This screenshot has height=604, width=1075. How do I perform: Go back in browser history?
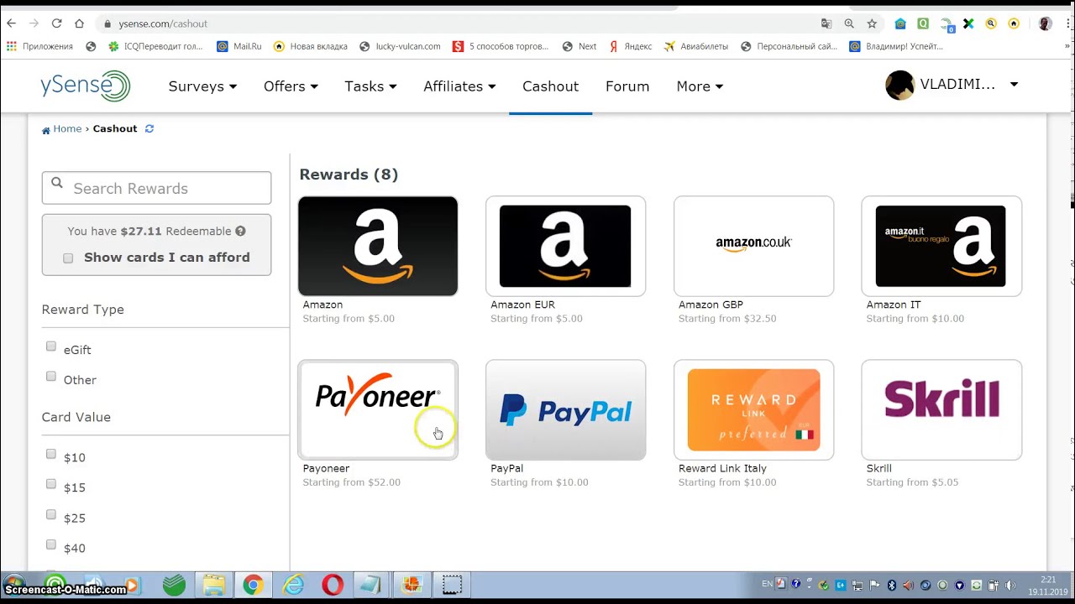(11, 23)
